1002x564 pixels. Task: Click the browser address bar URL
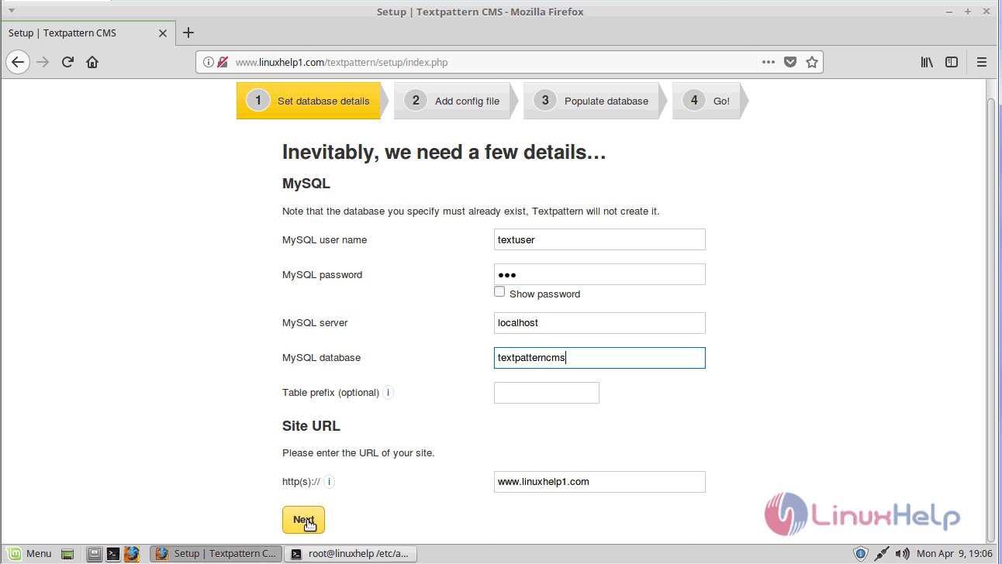point(341,62)
